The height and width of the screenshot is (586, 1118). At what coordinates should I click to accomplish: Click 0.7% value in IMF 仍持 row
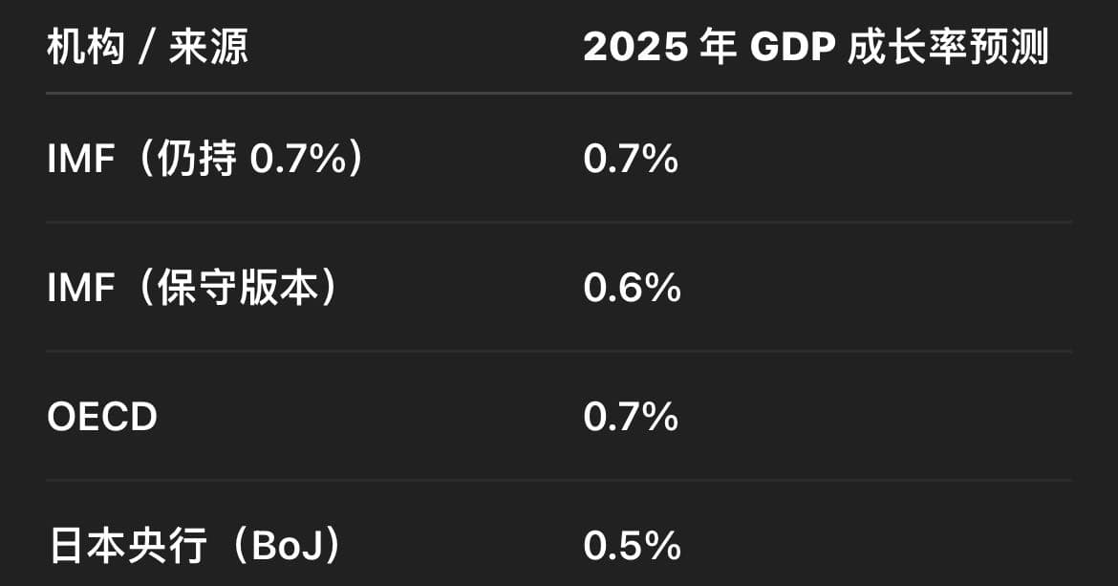point(631,159)
